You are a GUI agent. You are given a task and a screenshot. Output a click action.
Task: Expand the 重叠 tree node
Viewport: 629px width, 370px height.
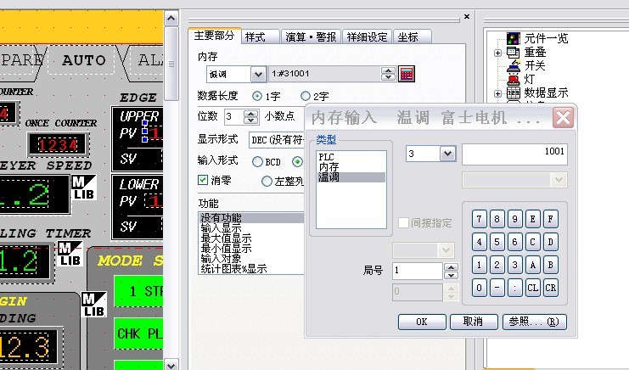498,53
